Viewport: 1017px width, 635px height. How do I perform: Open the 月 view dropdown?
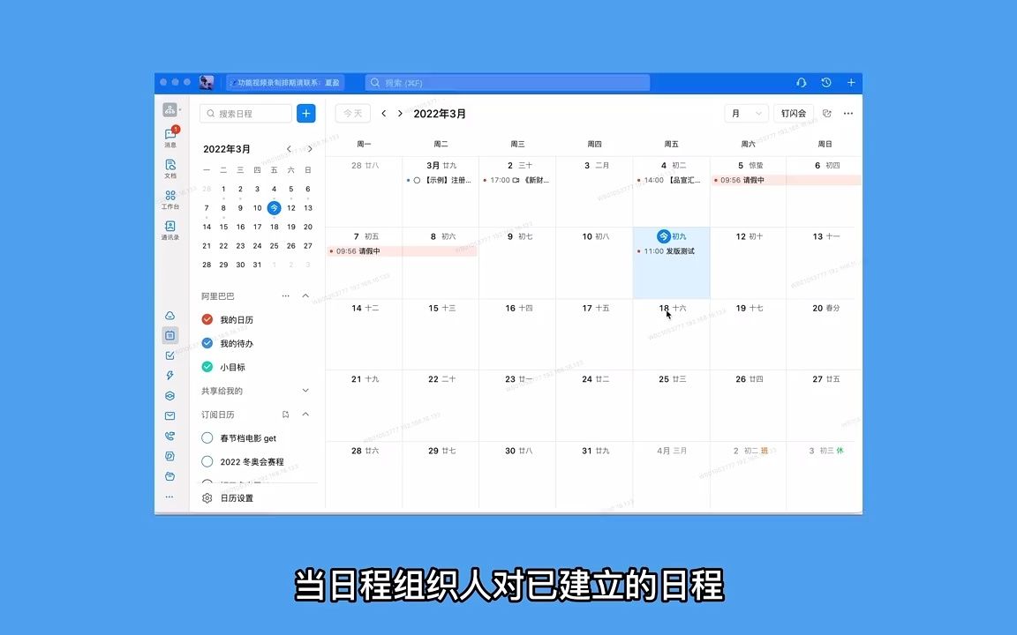tap(746, 113)
